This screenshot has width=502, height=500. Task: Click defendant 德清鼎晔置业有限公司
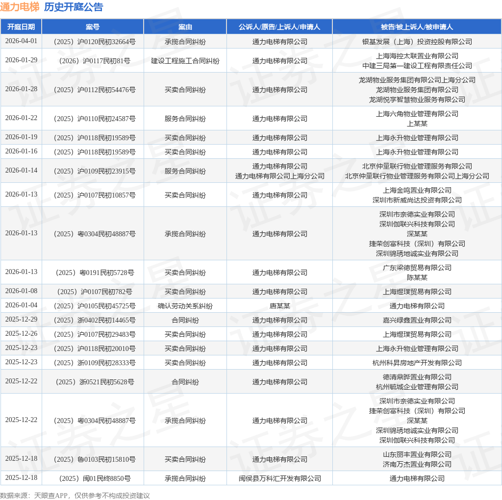point(417,377)
